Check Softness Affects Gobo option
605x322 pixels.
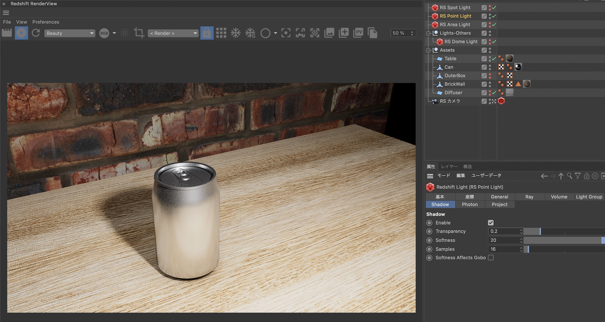click(x=491, y=258)
